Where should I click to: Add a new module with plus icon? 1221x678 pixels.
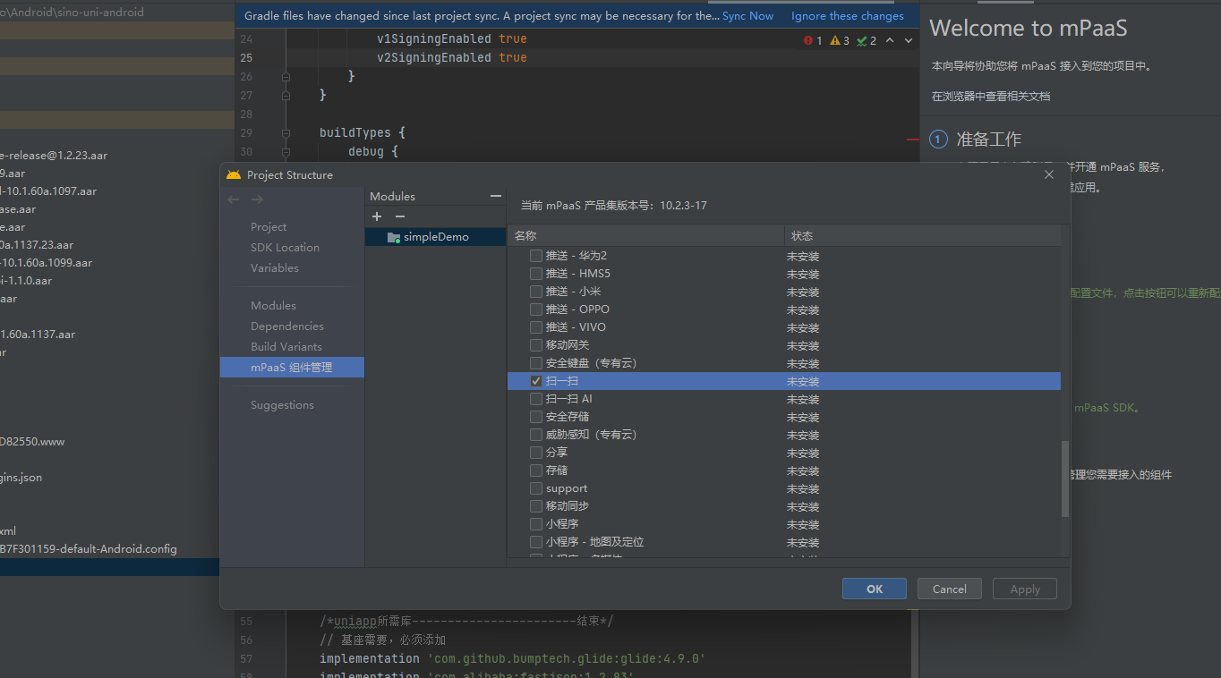377,216
